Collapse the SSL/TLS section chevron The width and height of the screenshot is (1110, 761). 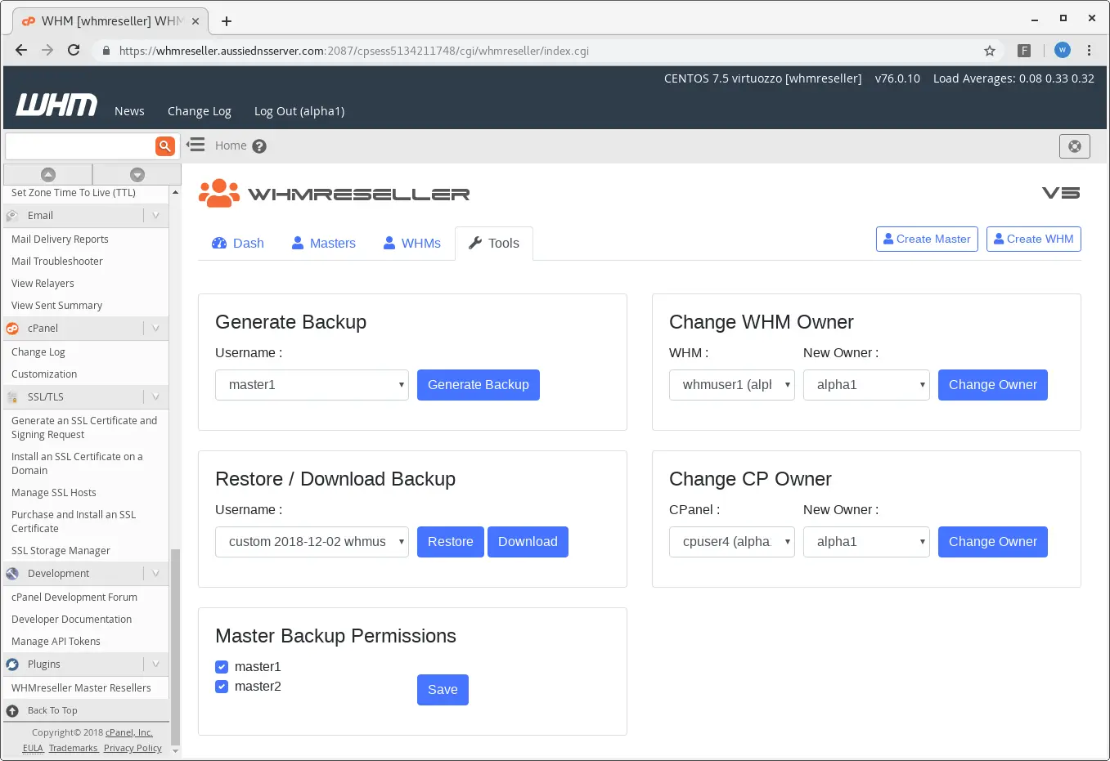click(155, 397)
